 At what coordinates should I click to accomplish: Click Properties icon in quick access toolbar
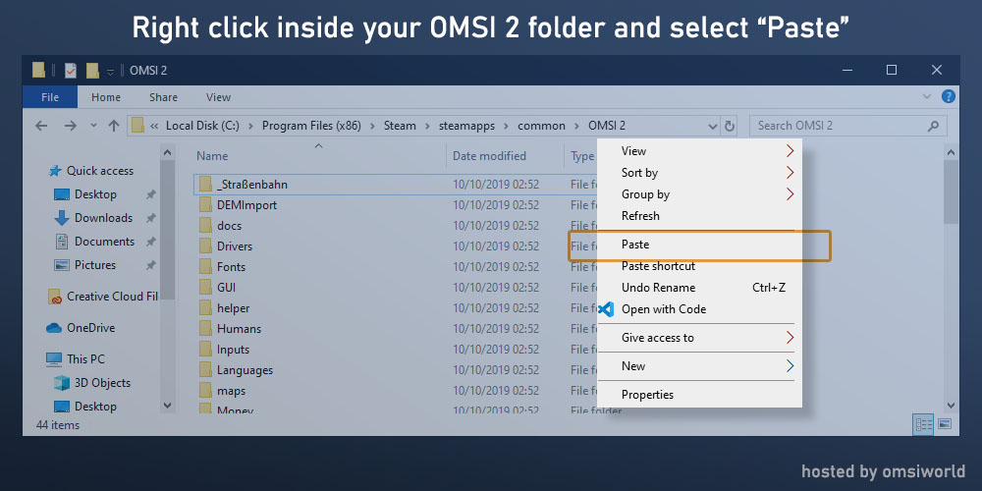[70, 70]
